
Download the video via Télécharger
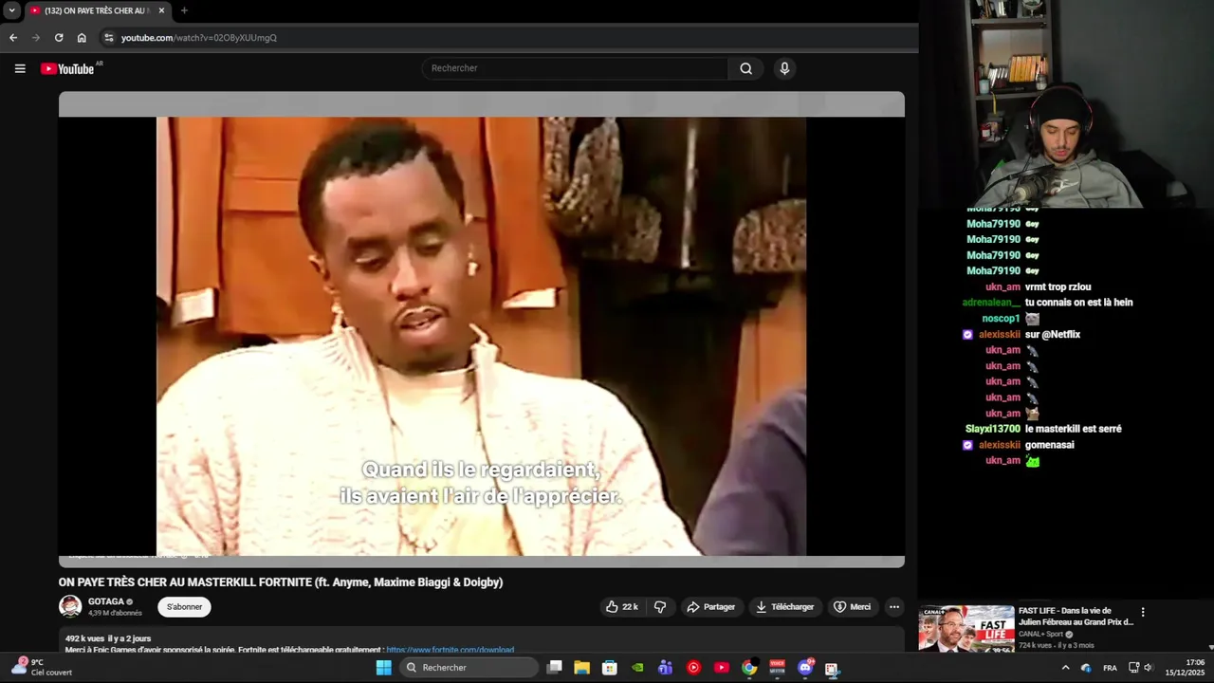click(x=785, y=607)
